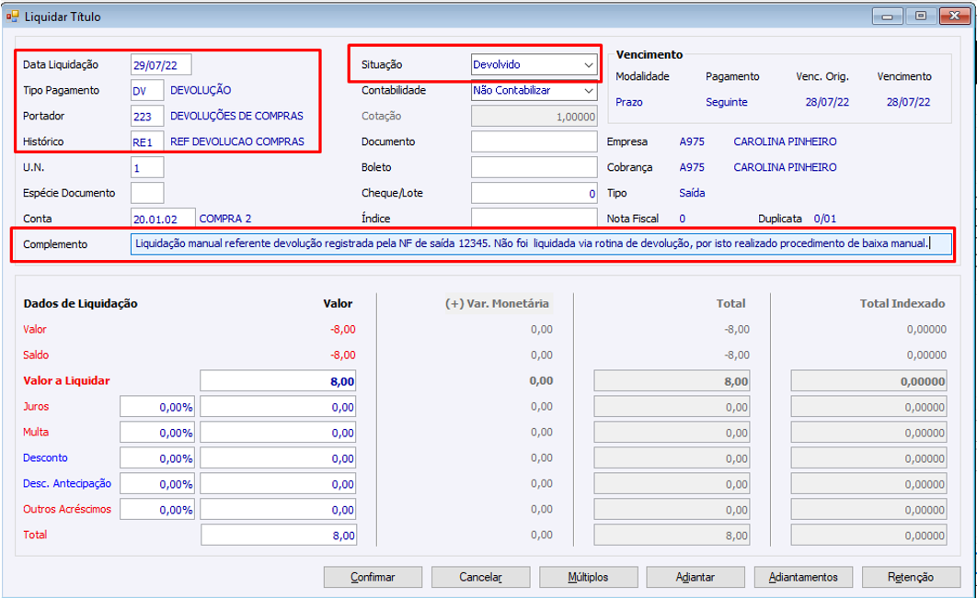
Task: Click the Liquidar Título window icon
Action: [13, 17]
